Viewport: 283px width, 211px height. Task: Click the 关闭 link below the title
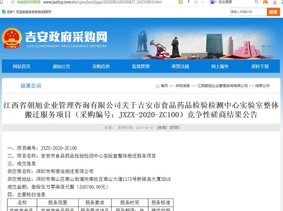[x=162, y=128]
